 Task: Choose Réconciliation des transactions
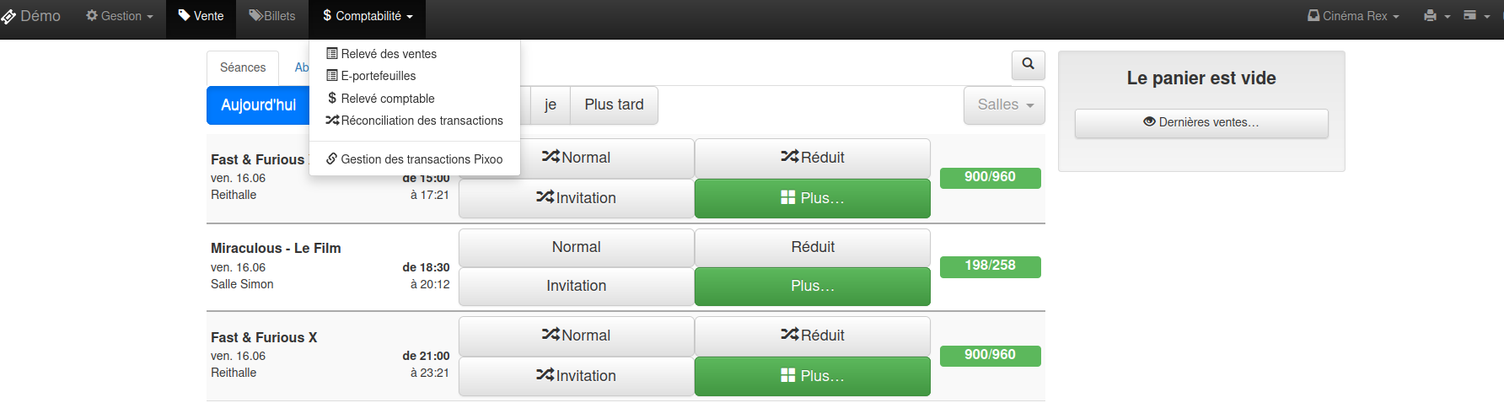tap(414, 121)
